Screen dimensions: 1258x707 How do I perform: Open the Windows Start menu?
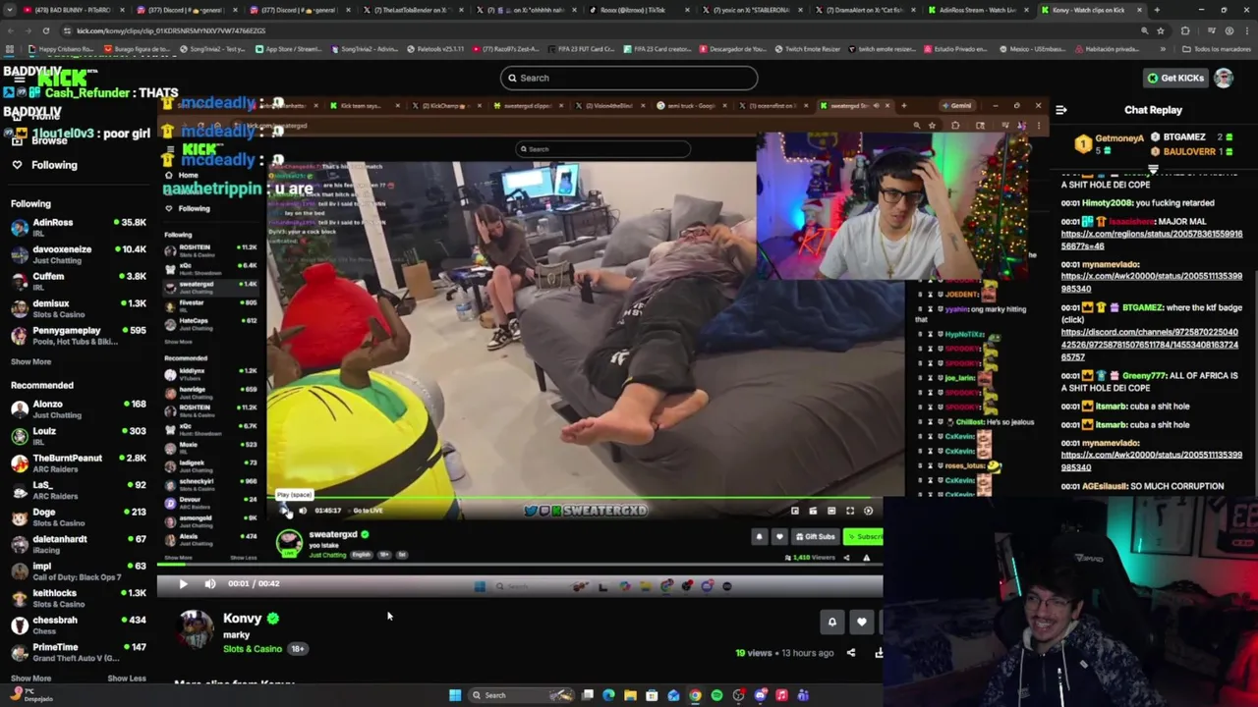(x=455, y=695)
